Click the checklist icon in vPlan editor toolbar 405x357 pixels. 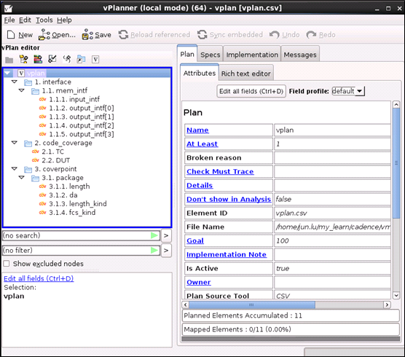pos(52,59)
